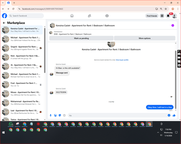This screenshot has width=181, height=144.
Task: Open Nick apartment conversation
Action: point(22,57)
